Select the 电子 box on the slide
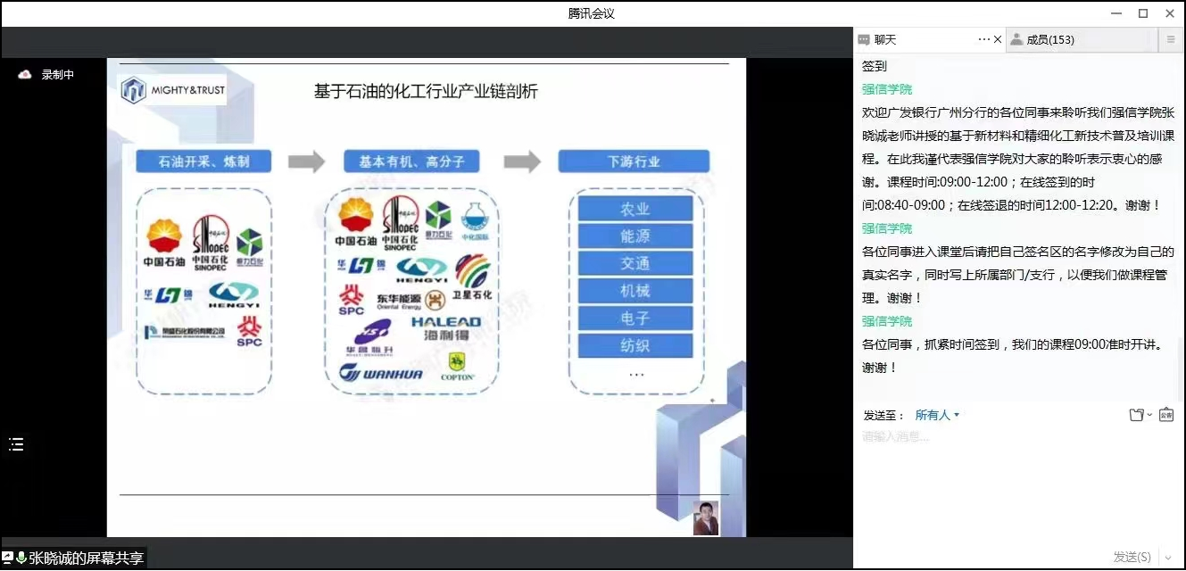The width and height of the screenshot is (1186, 571). click(x=635, y=318)
